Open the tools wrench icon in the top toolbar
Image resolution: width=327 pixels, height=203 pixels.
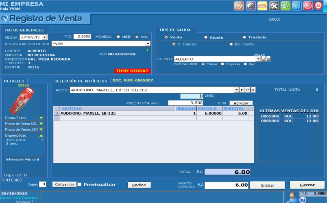click(274, 6)
